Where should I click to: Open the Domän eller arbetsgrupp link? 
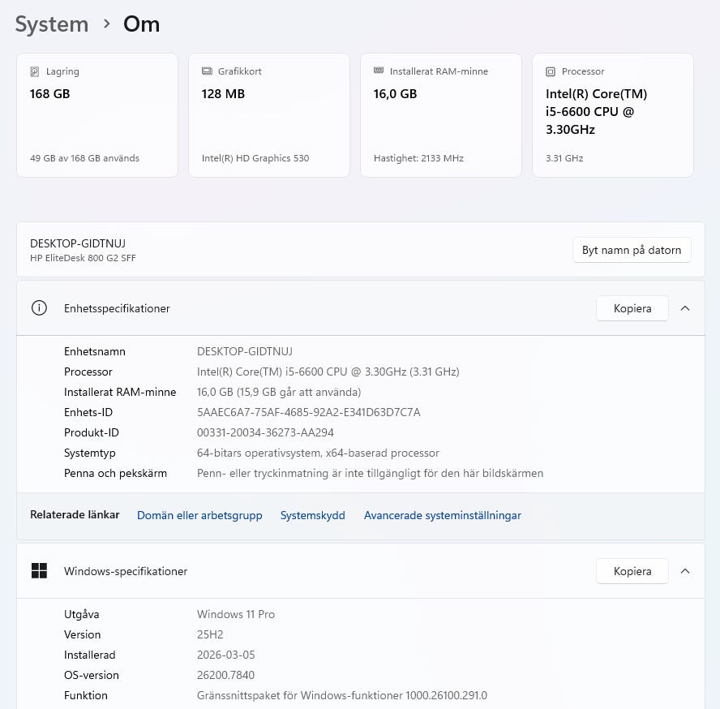[199, 515]
